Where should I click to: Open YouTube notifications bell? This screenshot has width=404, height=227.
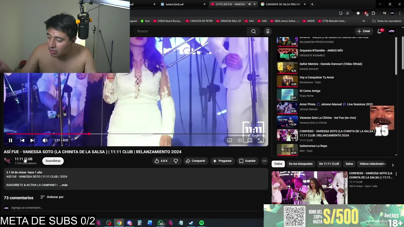tap(380, 31)
